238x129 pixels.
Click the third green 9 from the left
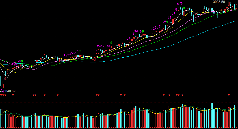tap(111, 43)
